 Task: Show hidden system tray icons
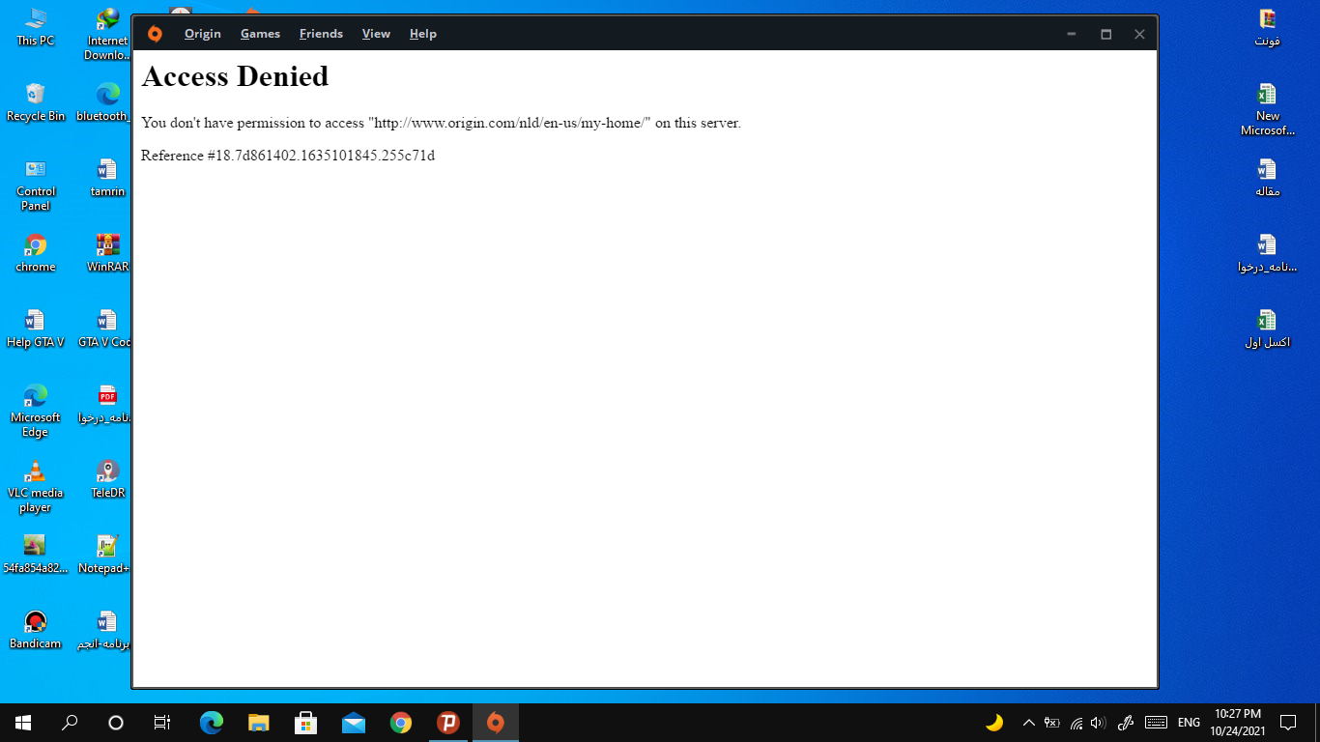click(x=1028, y=723)
